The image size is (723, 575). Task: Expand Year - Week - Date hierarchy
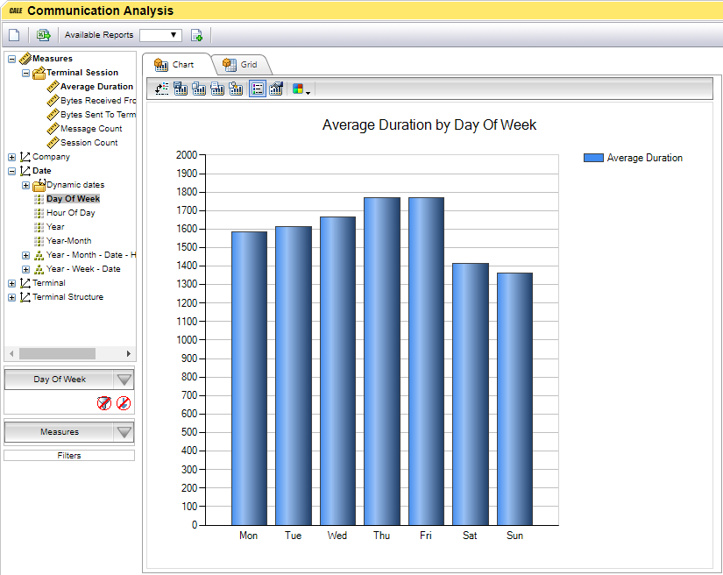pos(25,269)
